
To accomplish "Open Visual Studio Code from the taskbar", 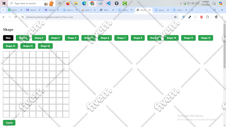I will (108, 3).
